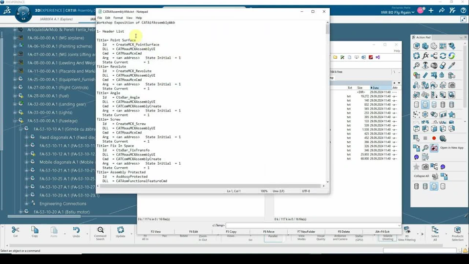This screenshot has height=264, width=469.
Task: Open Notepad Format menu
Action: tap(118, 18)
